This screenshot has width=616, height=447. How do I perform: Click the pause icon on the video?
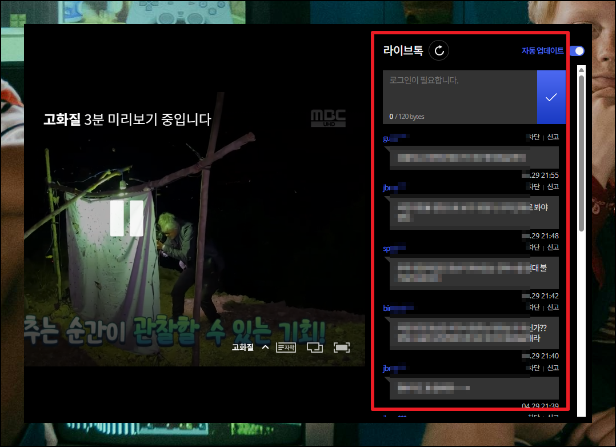pyautogui.click(x=127, y=218)
